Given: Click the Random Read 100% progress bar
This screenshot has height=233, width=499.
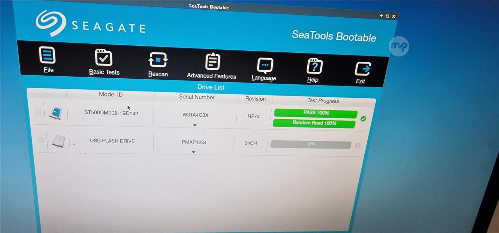Looking at the screenshot, I should click(314, 123).
